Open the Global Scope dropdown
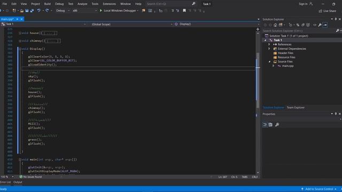The height and width of the screenshot is (192, 342). (131, 24)
